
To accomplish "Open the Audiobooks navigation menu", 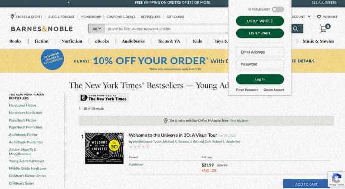I will click(x=133, y=41).
